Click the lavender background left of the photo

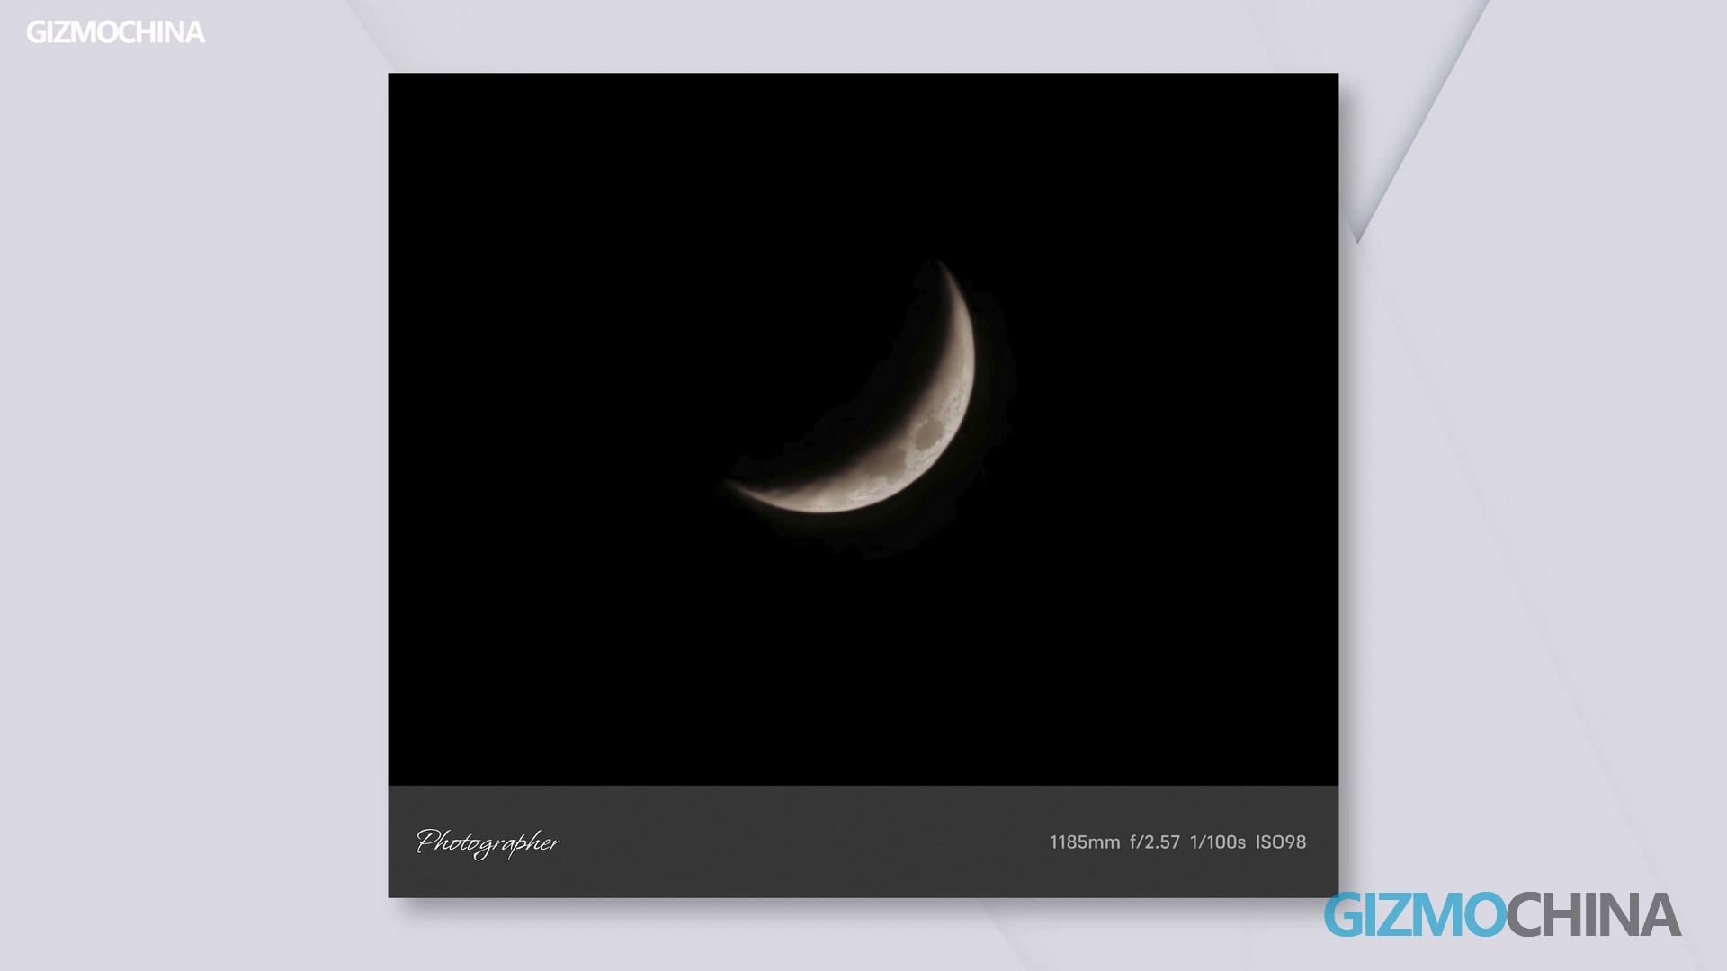point(193,485)
